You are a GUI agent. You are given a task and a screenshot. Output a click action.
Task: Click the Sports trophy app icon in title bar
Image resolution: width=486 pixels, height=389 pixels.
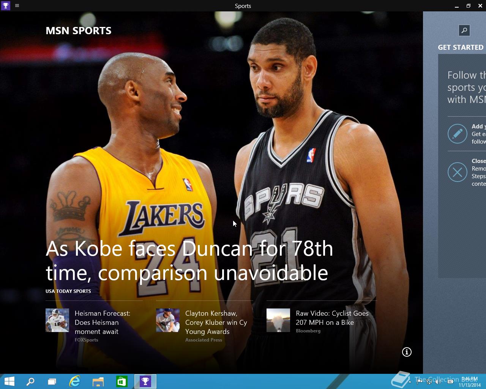pyautogui.click(x=5, y=6)
